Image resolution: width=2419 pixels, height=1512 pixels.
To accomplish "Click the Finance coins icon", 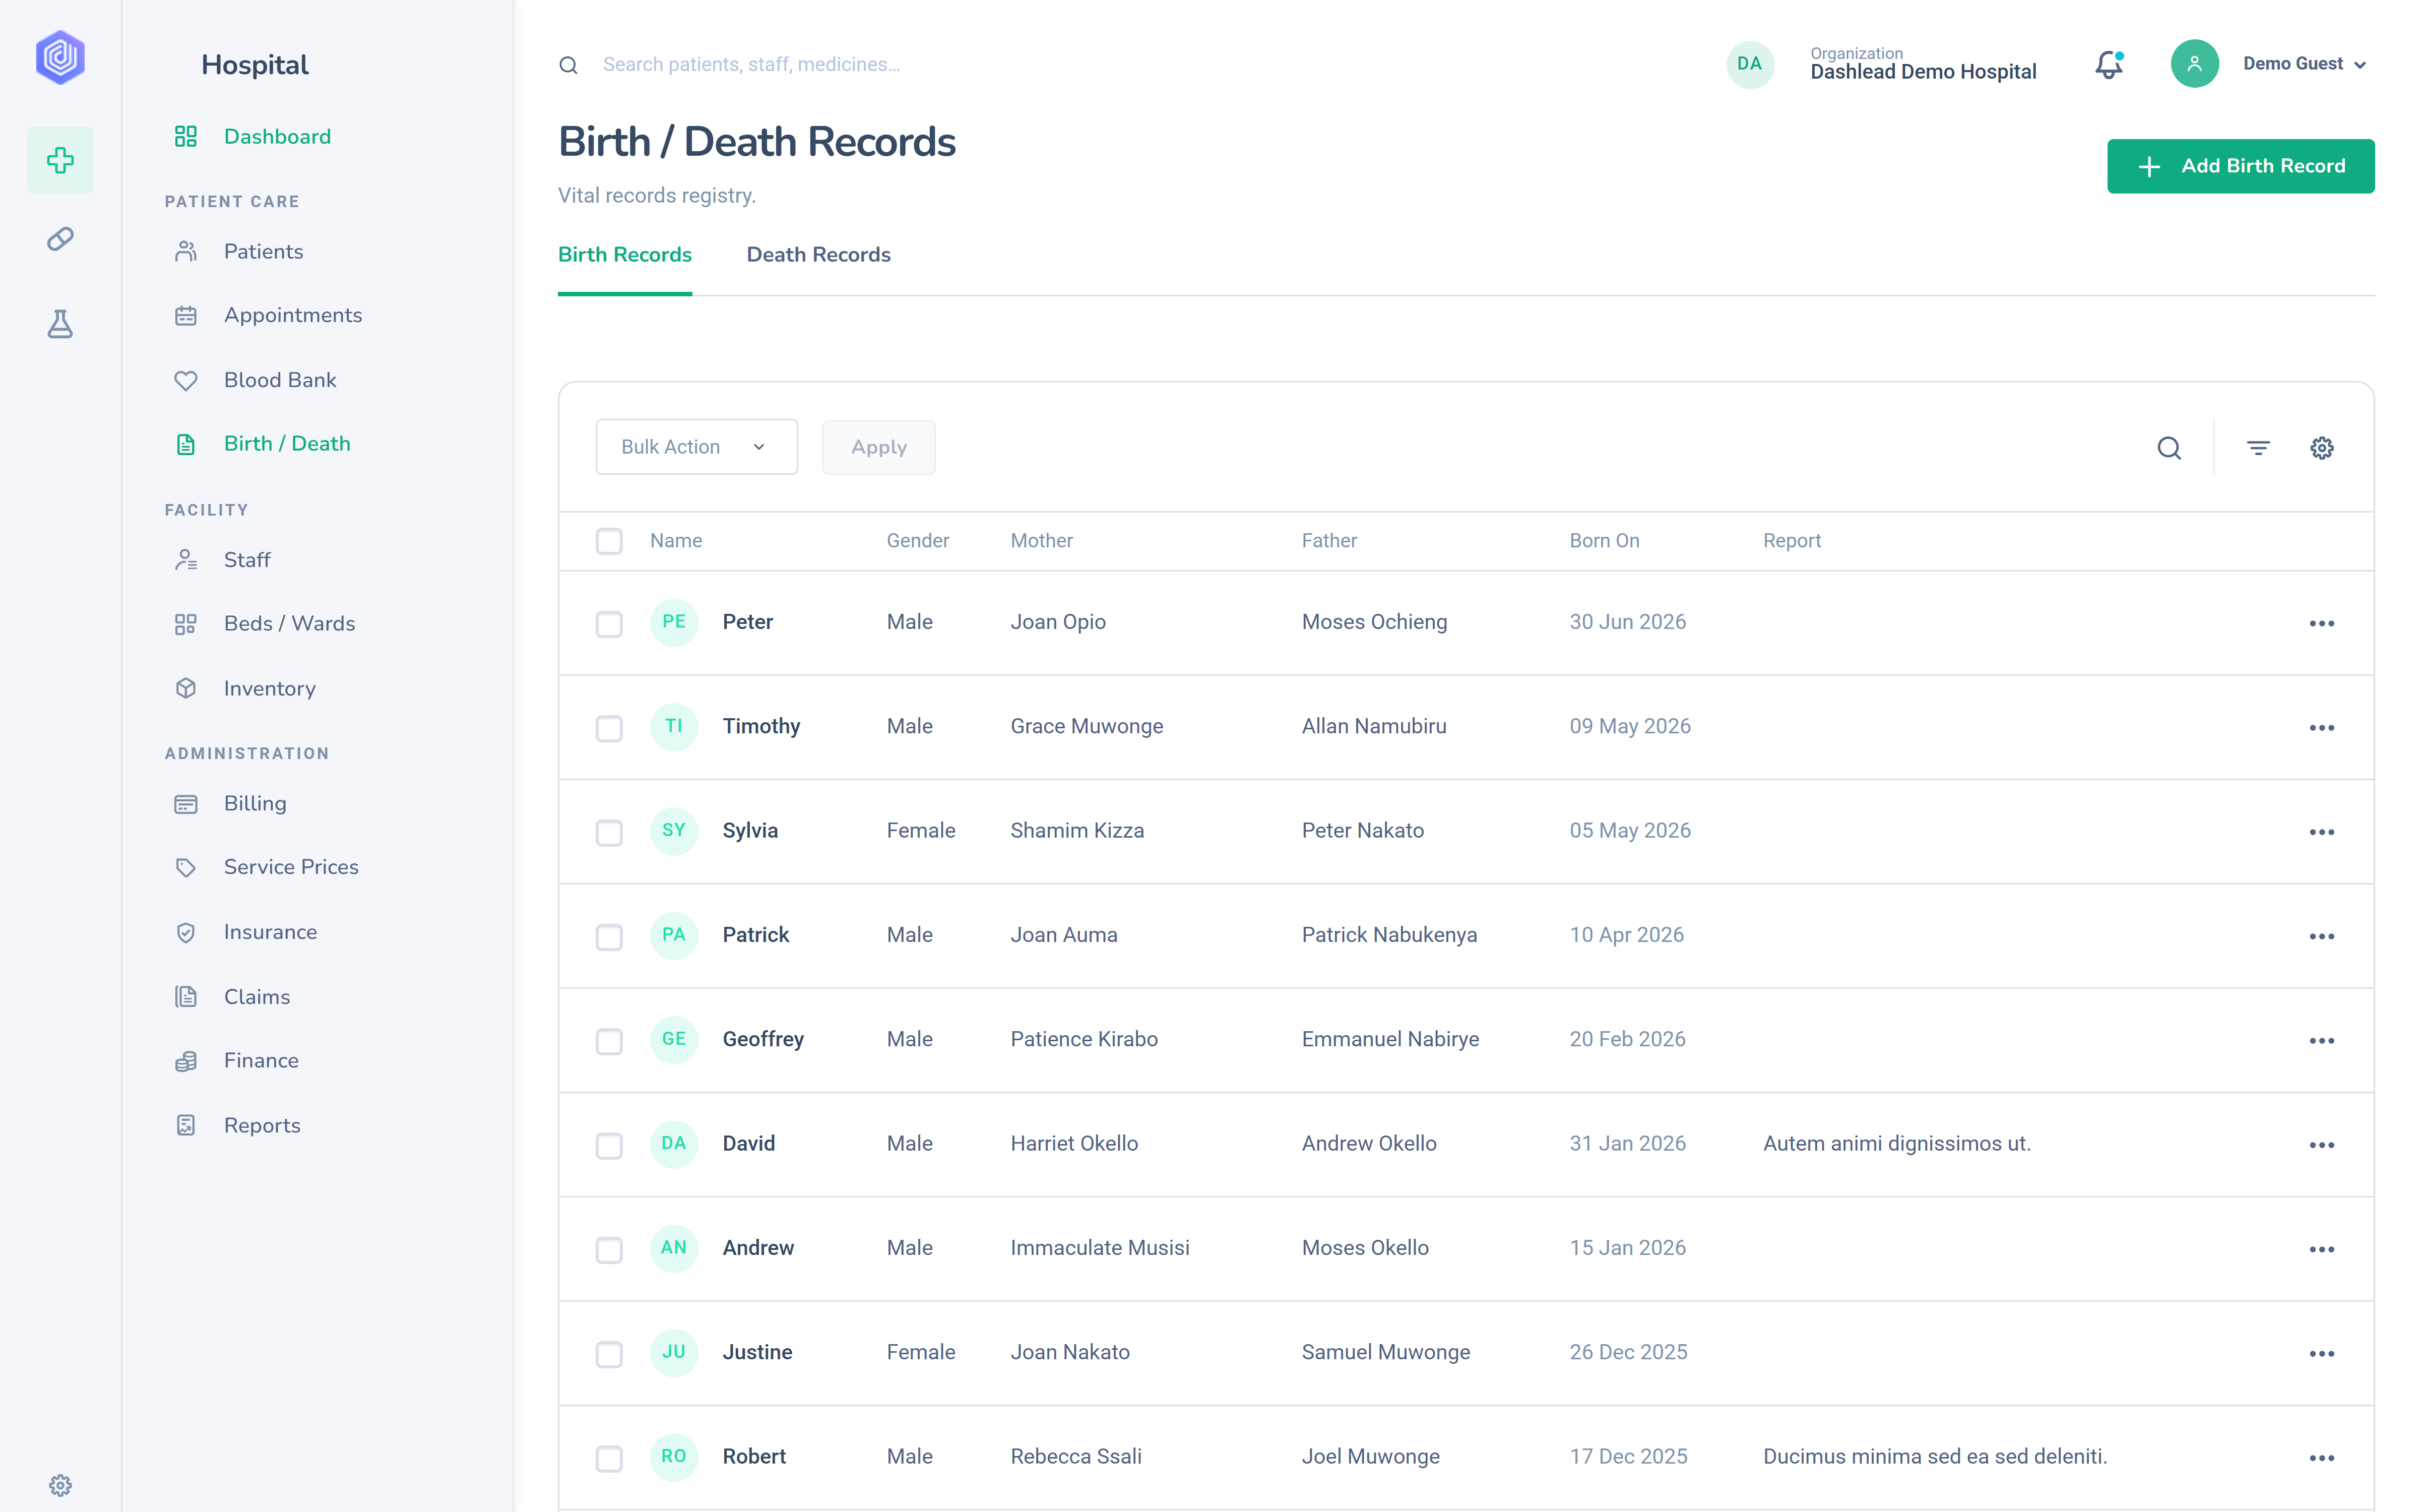I will 186,1061.
